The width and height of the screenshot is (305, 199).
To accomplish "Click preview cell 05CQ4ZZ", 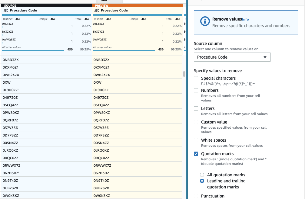I will (x=137, y=105).
